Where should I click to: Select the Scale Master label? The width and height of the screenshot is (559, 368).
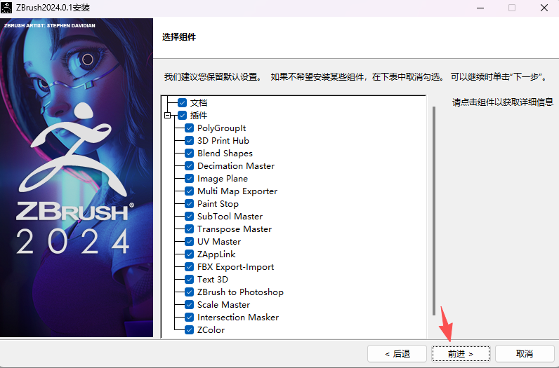point(223,305)
